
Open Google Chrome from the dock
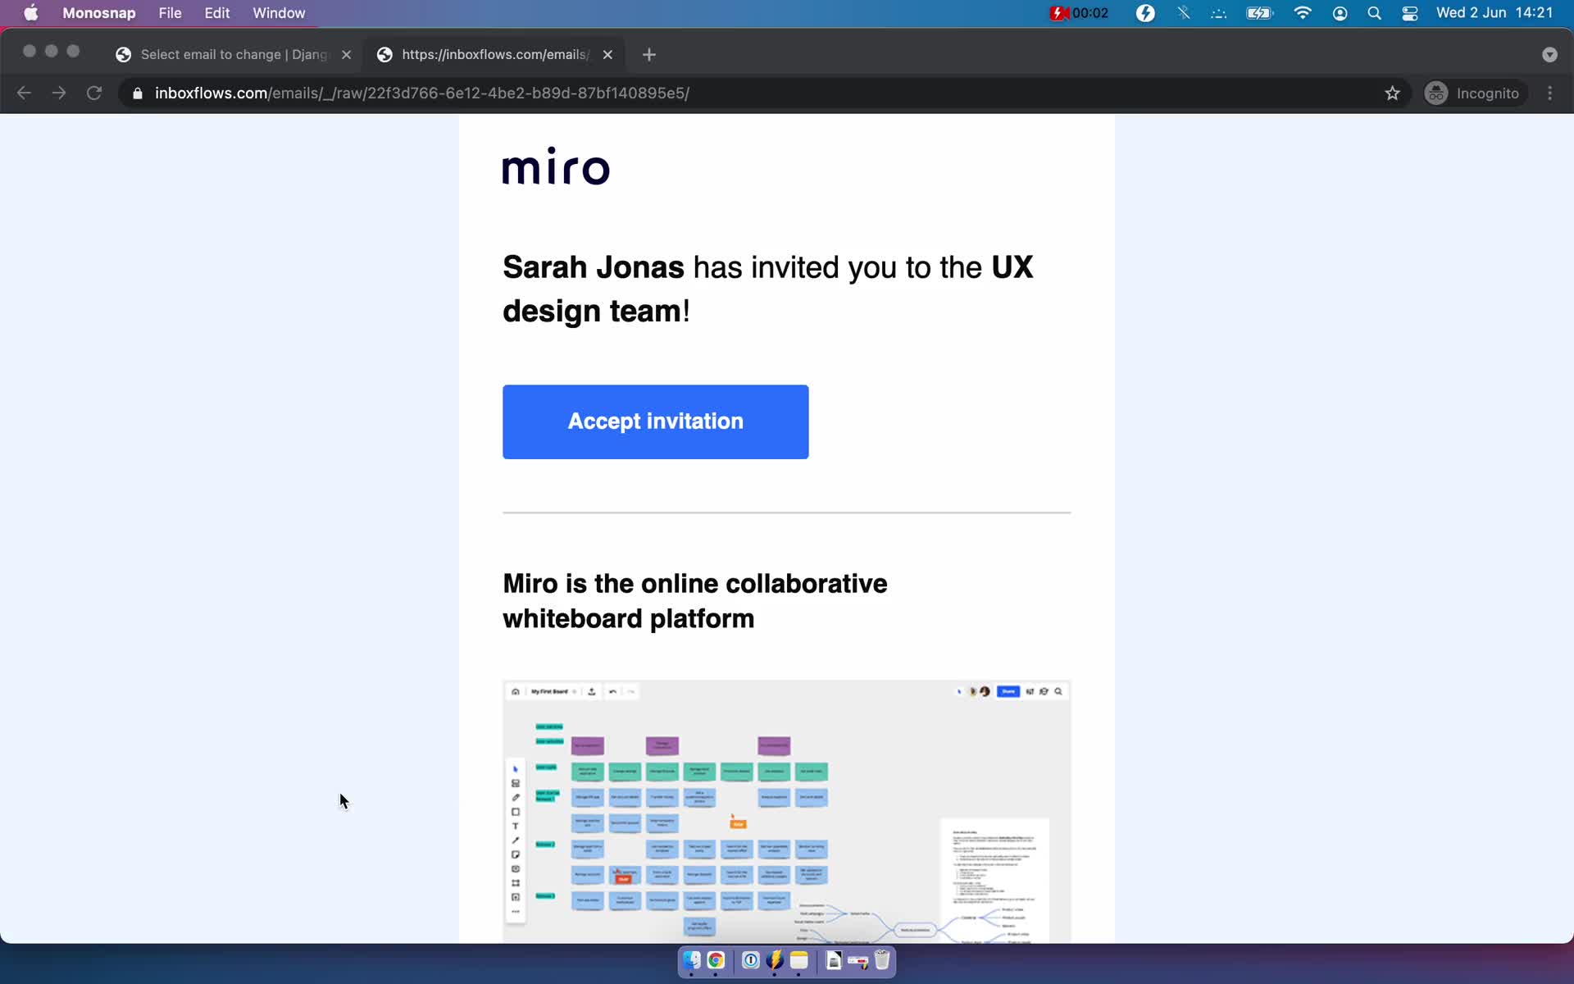point(716,960)
